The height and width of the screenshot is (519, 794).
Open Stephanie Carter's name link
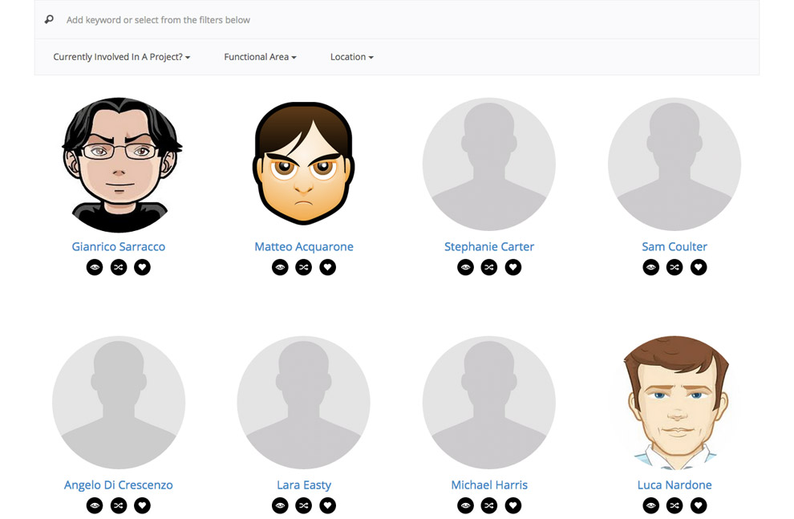click(x=489, y=246)
